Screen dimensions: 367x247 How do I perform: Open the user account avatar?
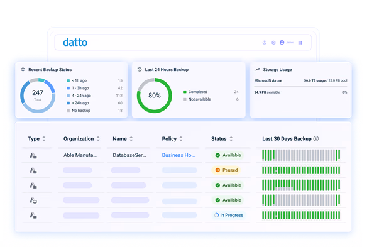point(282,43)
